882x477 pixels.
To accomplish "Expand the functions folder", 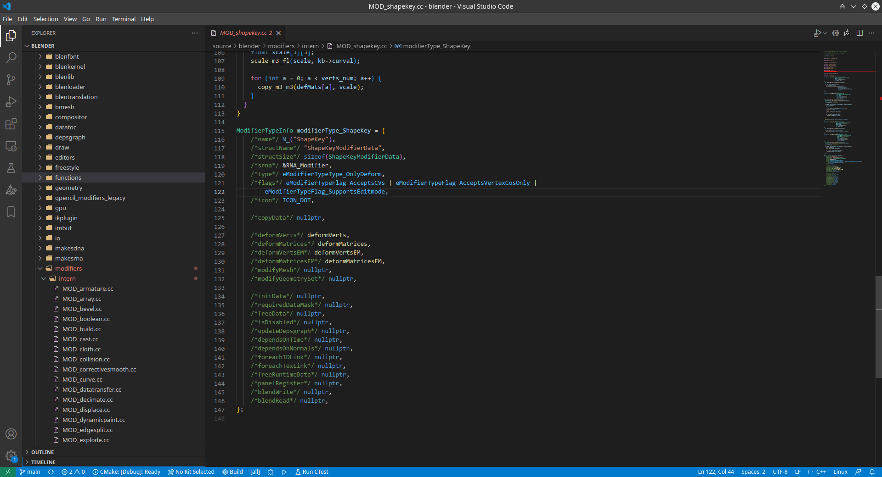I will [68, 177].
